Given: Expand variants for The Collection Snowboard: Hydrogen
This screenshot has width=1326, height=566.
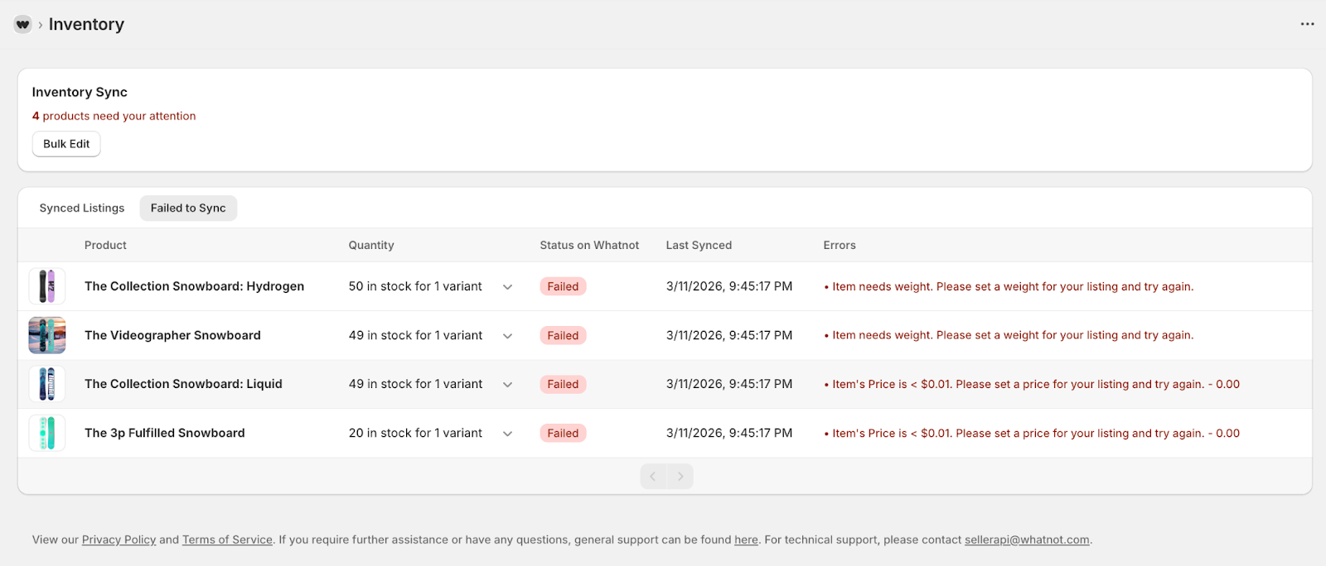Looking at the screenshot, I should 507,287.
